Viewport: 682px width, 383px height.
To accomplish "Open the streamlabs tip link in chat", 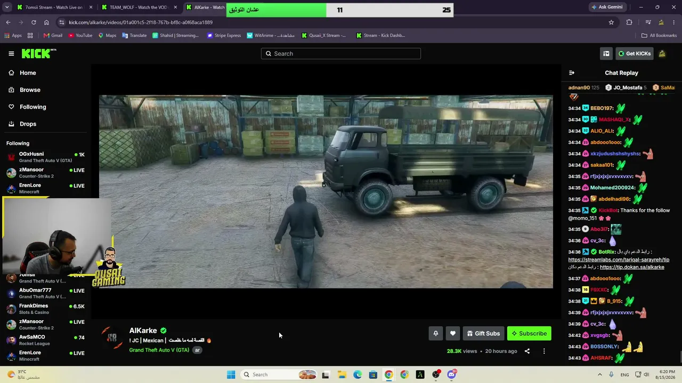I will [619, 260].
